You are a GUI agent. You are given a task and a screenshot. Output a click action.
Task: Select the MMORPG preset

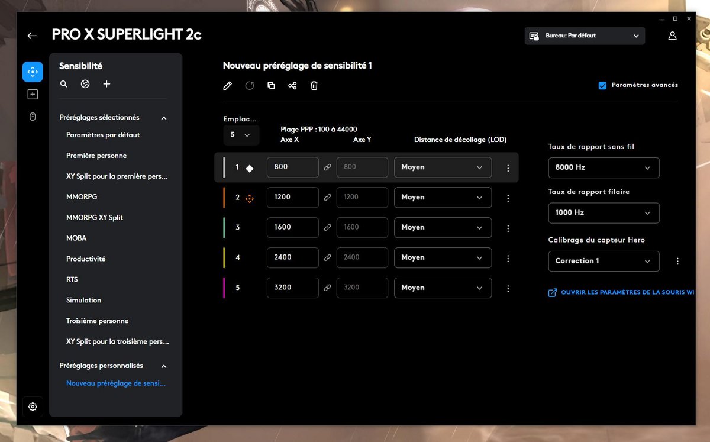pos(82,196)
